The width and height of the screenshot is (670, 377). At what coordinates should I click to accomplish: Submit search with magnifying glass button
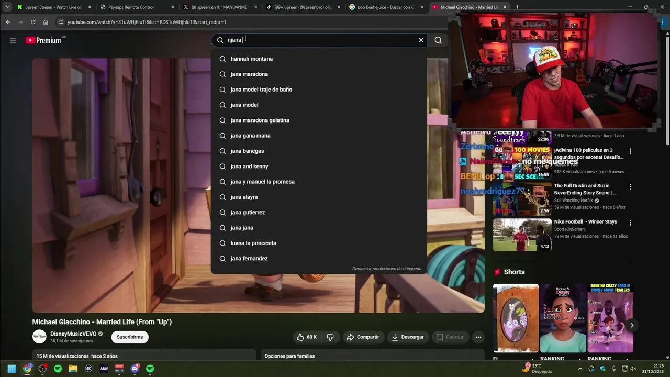[438, 40]
